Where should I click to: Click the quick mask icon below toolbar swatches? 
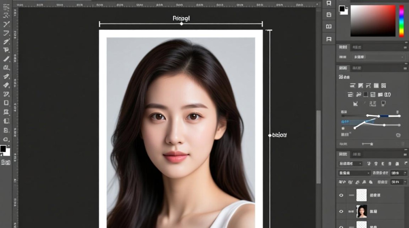click(x=6, y=162)
